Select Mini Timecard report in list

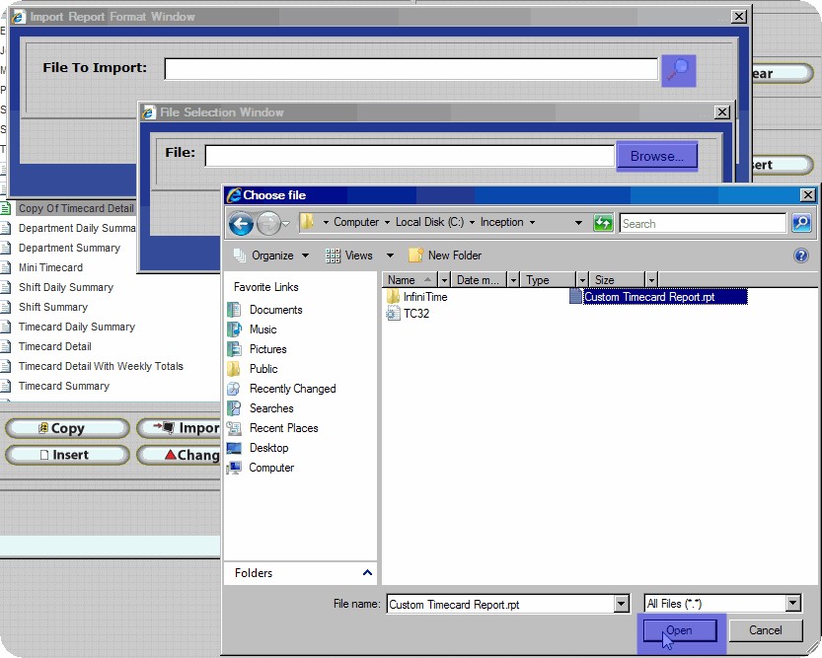pyautogui.click(x=50, y=267)
